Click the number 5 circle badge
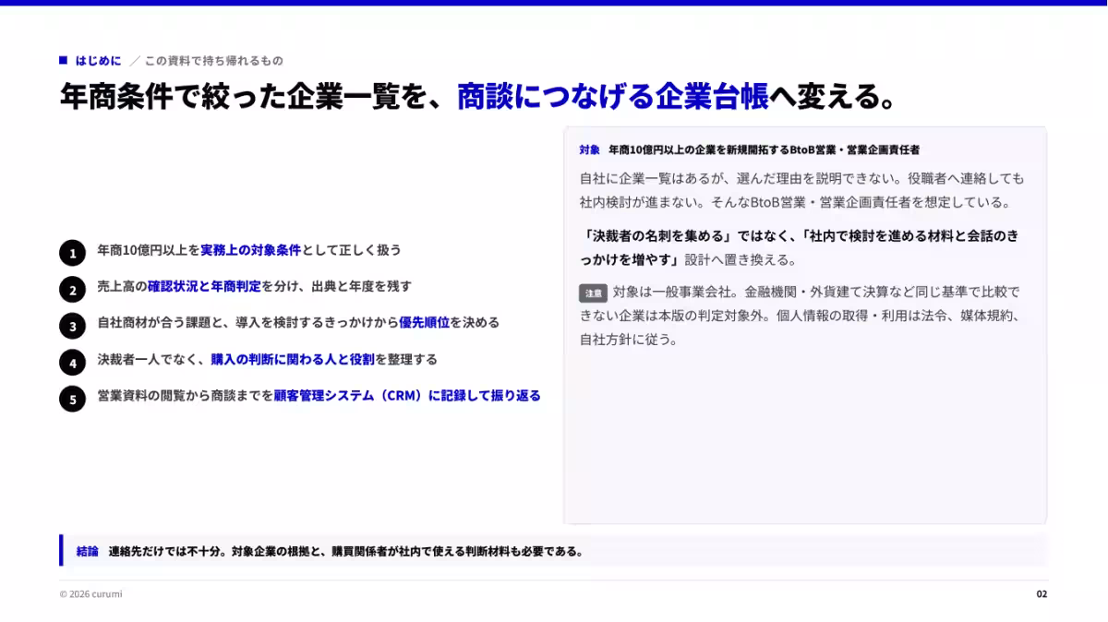 click(x=72, y=399)
